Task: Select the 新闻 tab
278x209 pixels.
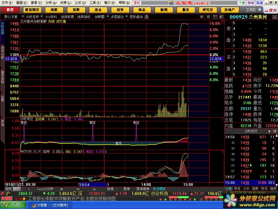Action: (x=164, y=10)
